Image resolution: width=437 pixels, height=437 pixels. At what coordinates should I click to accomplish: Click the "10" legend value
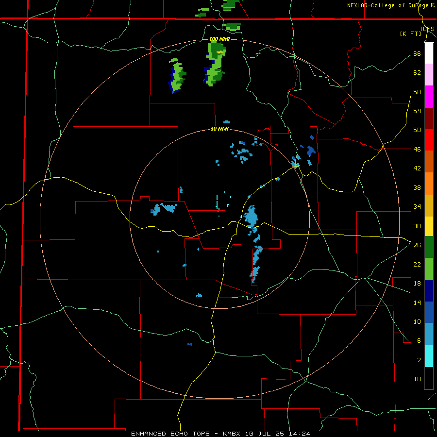pos(417,321)
